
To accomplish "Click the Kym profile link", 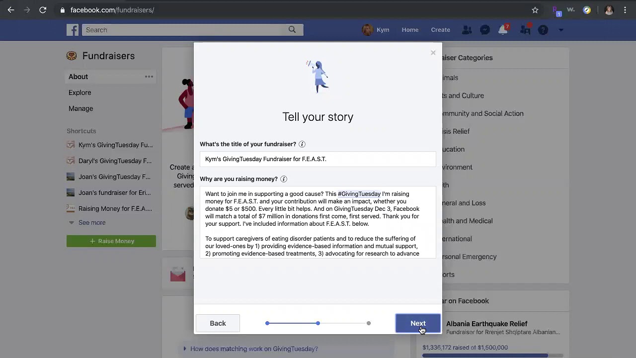I will pyautogui.click(x=376, y=30).
